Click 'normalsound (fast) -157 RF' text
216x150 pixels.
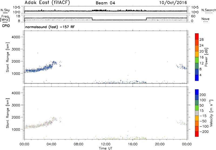[x=50, y=27]
